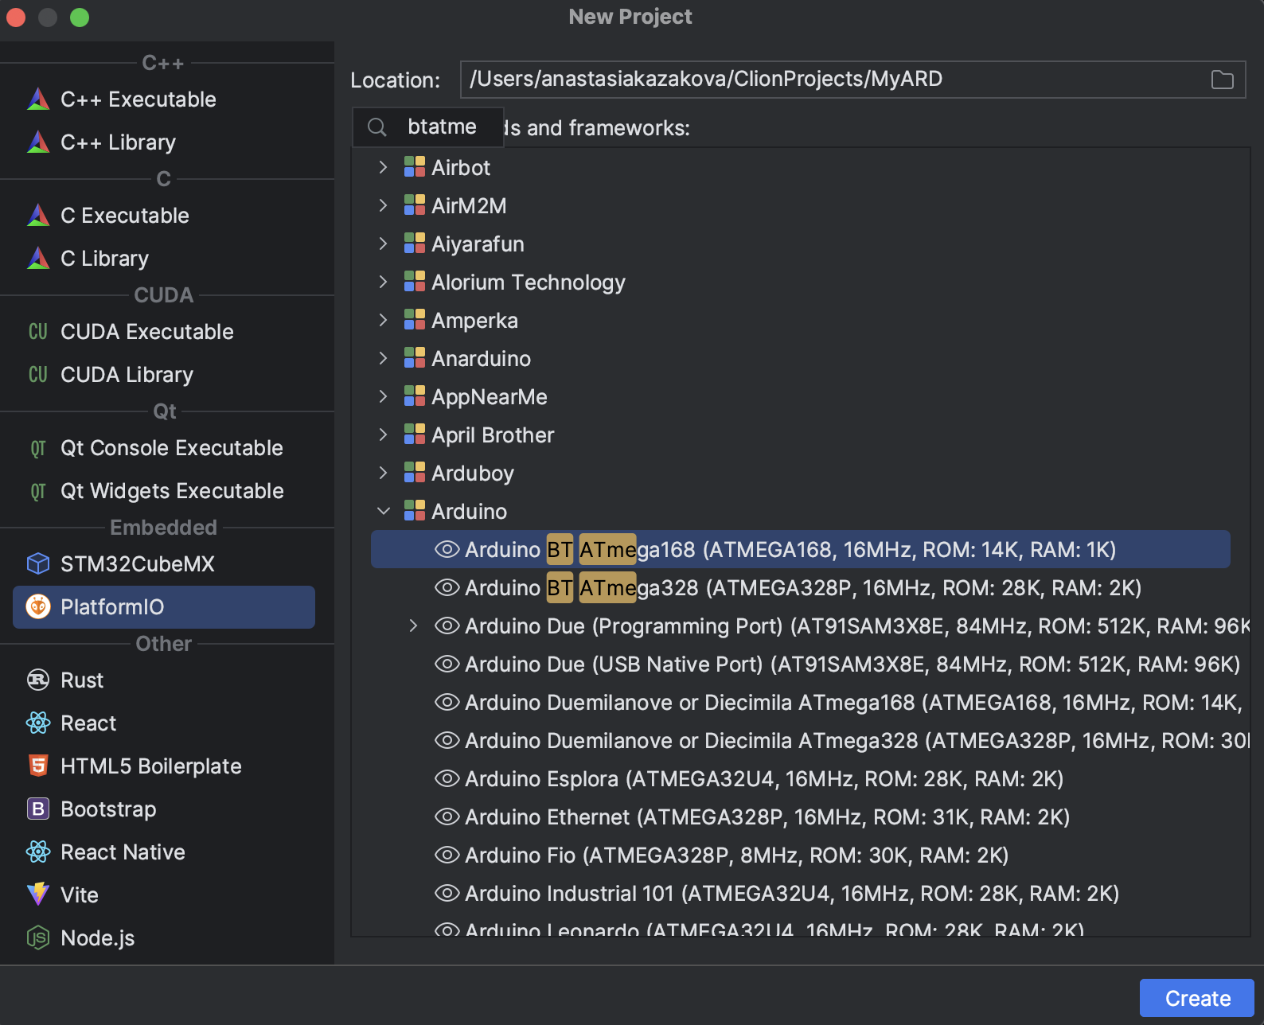Click the Airbot vendor grid icon
Screen dimensions: 1264x1025
coord(415,167)
